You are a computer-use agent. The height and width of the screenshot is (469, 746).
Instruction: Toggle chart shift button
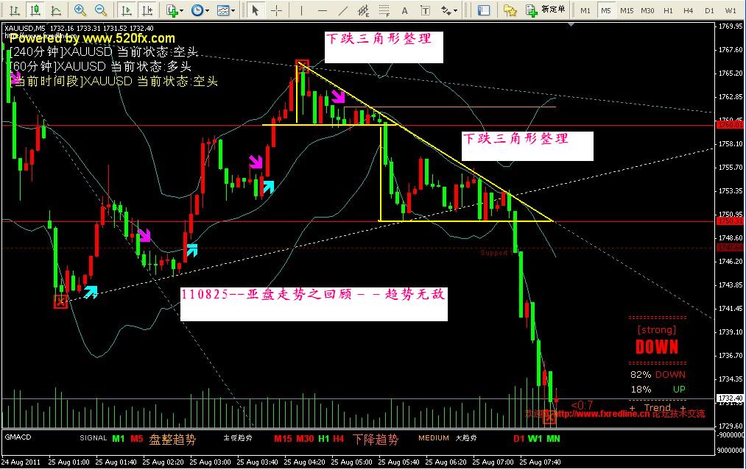point(148,10)
